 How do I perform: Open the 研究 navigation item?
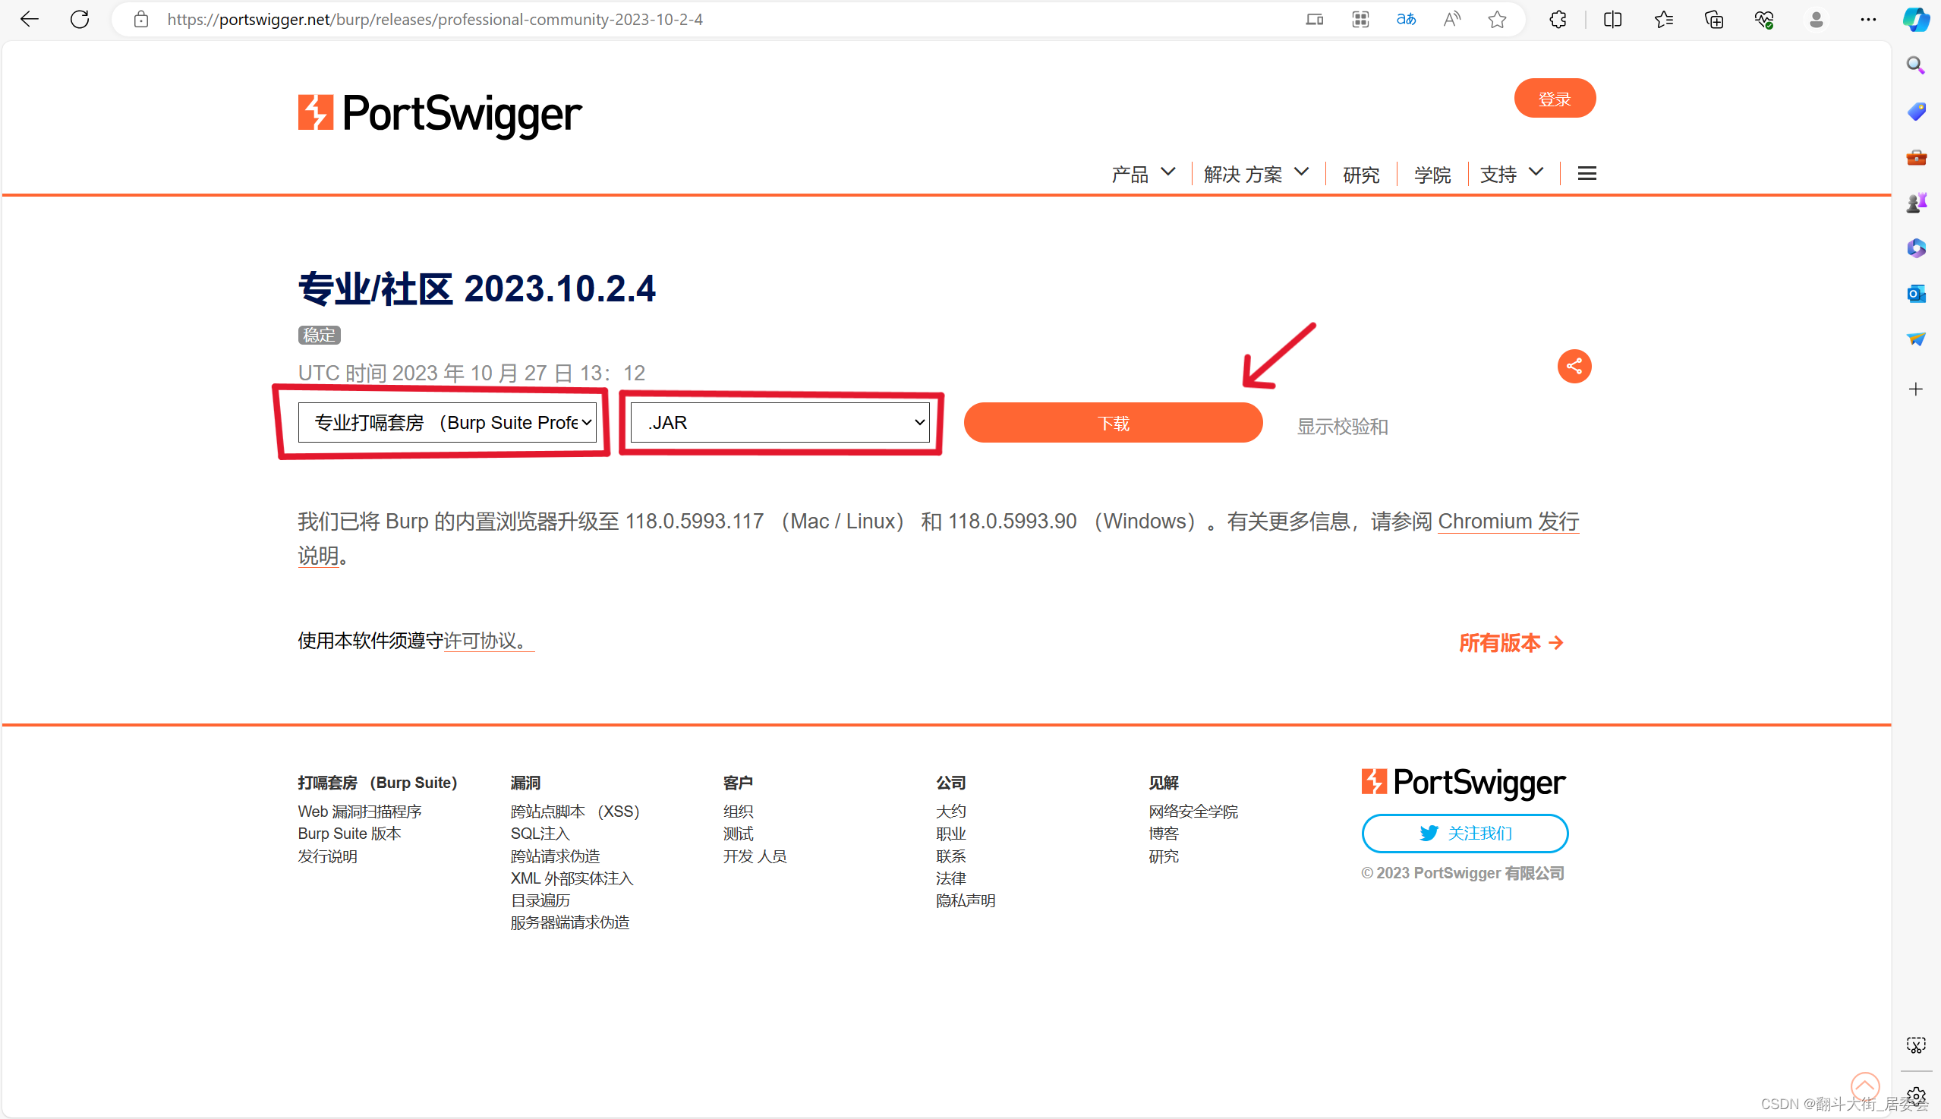click(1361, 175)
